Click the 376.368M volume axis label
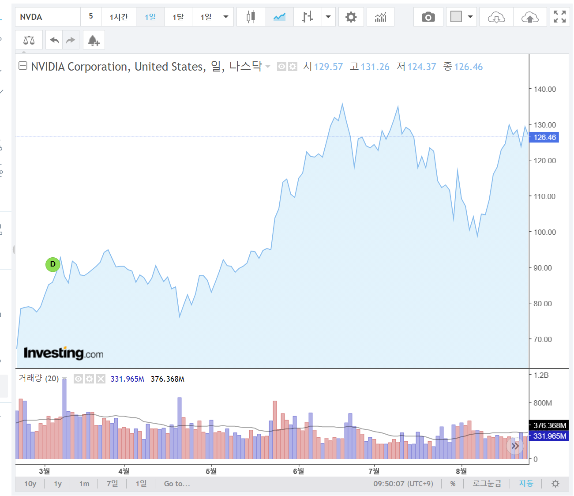The image size is (574, 496). pos(549,425)
